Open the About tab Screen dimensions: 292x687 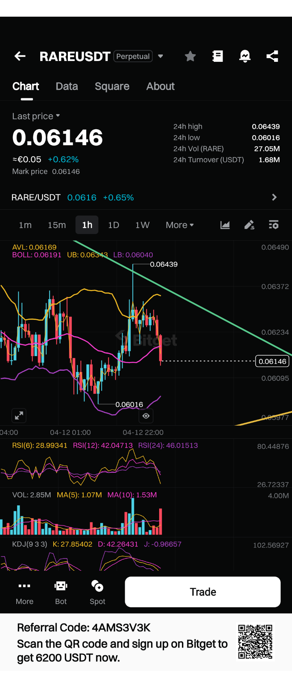pos(160,86)
